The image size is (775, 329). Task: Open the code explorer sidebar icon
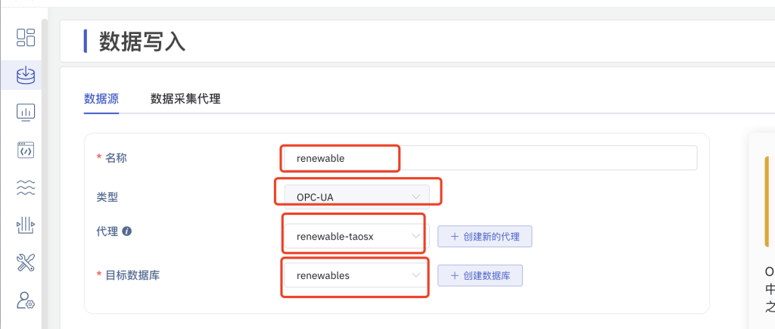click(x=26, y=151)
